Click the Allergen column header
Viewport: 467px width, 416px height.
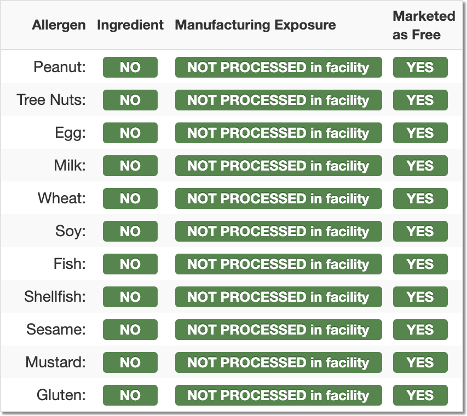click(x=59, y=25)
